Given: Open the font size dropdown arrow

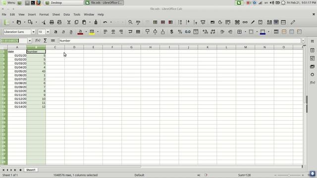Looking at the screenshot, I should (48, 32).
